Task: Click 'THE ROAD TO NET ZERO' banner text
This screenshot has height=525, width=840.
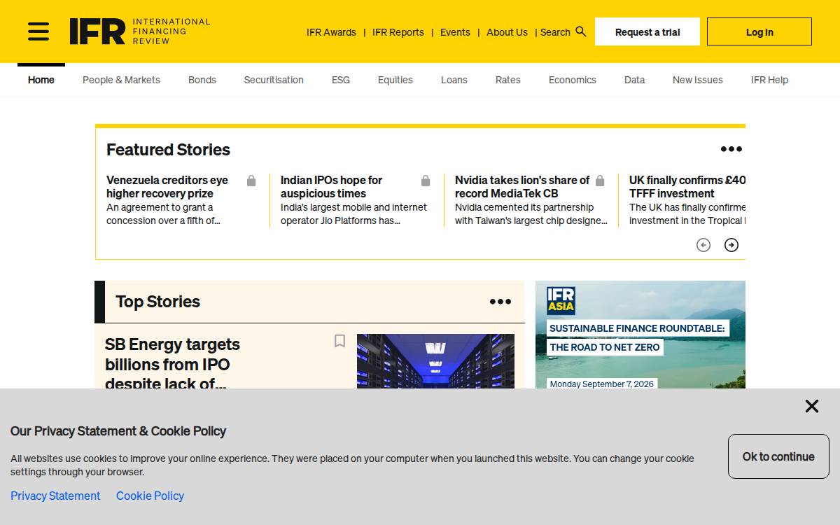Action: (605, 347)
